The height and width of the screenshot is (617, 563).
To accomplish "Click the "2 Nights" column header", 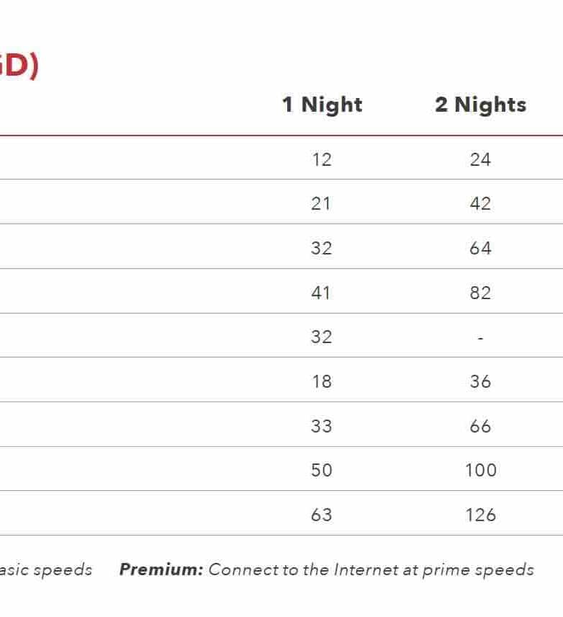I will [480, 105].
